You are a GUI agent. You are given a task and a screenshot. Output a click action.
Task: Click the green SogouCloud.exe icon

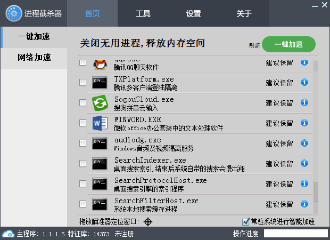(x=100, y=103)
